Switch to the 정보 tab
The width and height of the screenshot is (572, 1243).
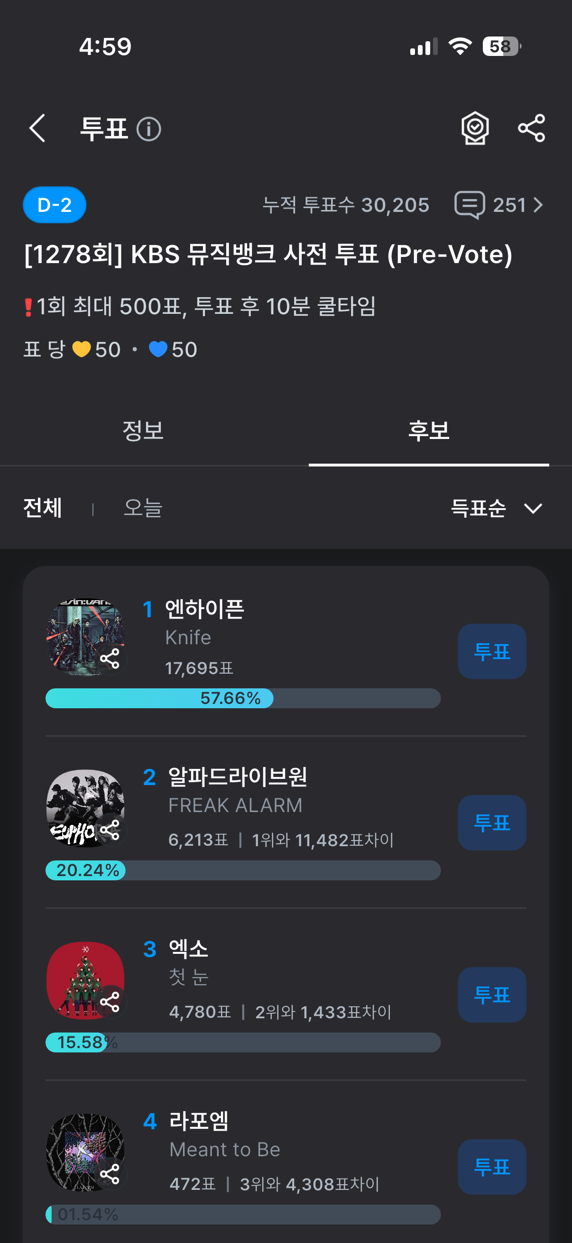click(143, 430)
